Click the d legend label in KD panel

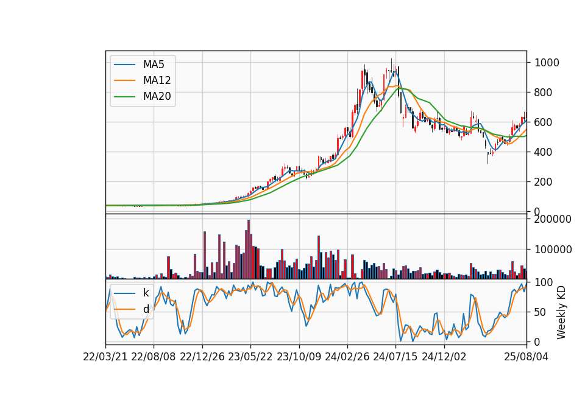point(146,309)
